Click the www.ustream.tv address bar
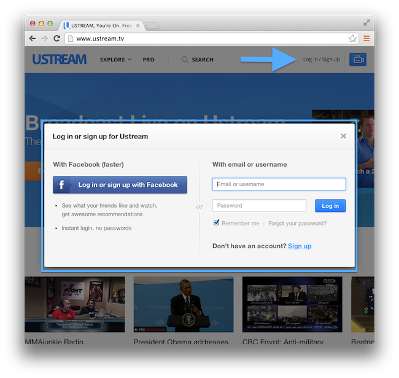Image resolution: width=399 pixels, height=378 pixels. [x=211, y=39]
